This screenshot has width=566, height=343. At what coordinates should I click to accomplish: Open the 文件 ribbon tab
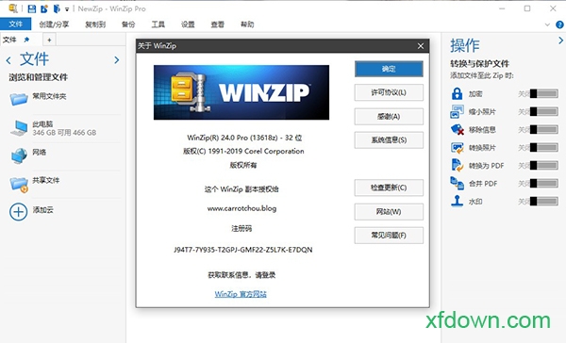pyautogui.click(x=15, y=24)
